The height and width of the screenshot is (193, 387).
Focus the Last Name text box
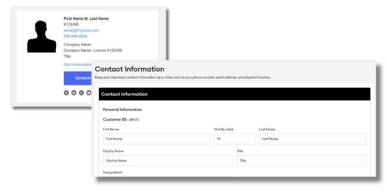(x=312, y=139)
